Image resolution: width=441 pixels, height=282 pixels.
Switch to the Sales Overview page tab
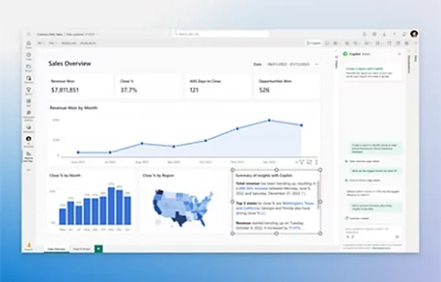click(x=56, y=249)
